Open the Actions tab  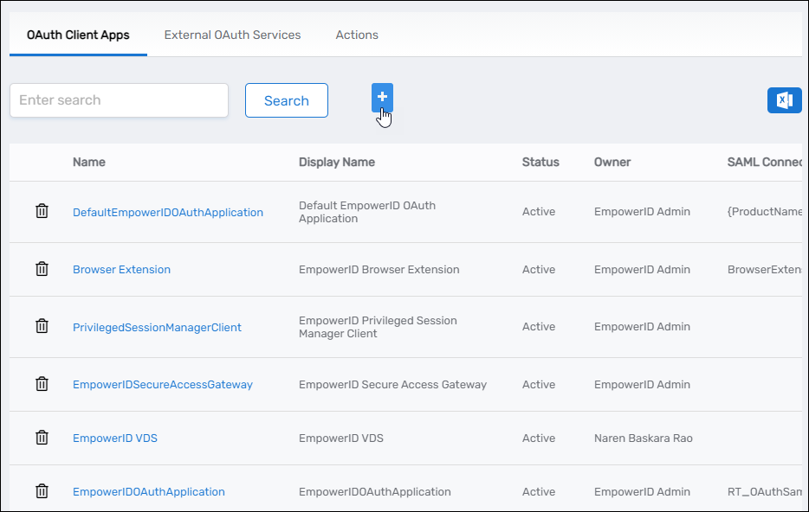(356, 35)
